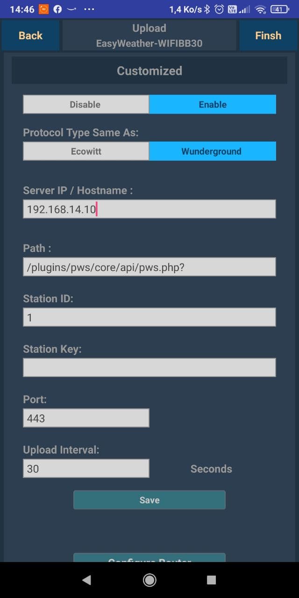This screenshot has width=299, height=598.
Task: Edit the Server IP / Hostname field
Action: (149, 209)
